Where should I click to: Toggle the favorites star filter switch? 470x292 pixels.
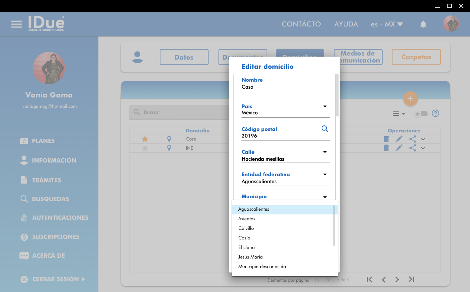point(421,114)
